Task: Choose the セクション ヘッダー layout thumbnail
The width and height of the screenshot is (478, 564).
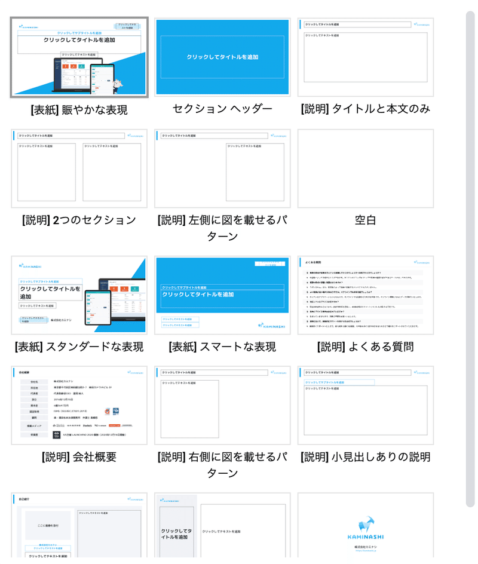Action: 222,57
